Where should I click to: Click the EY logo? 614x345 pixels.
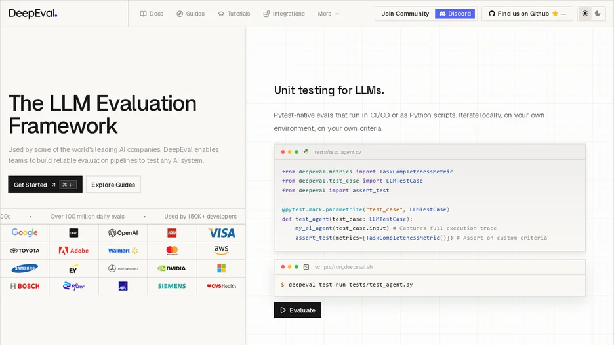coord(73,269)
